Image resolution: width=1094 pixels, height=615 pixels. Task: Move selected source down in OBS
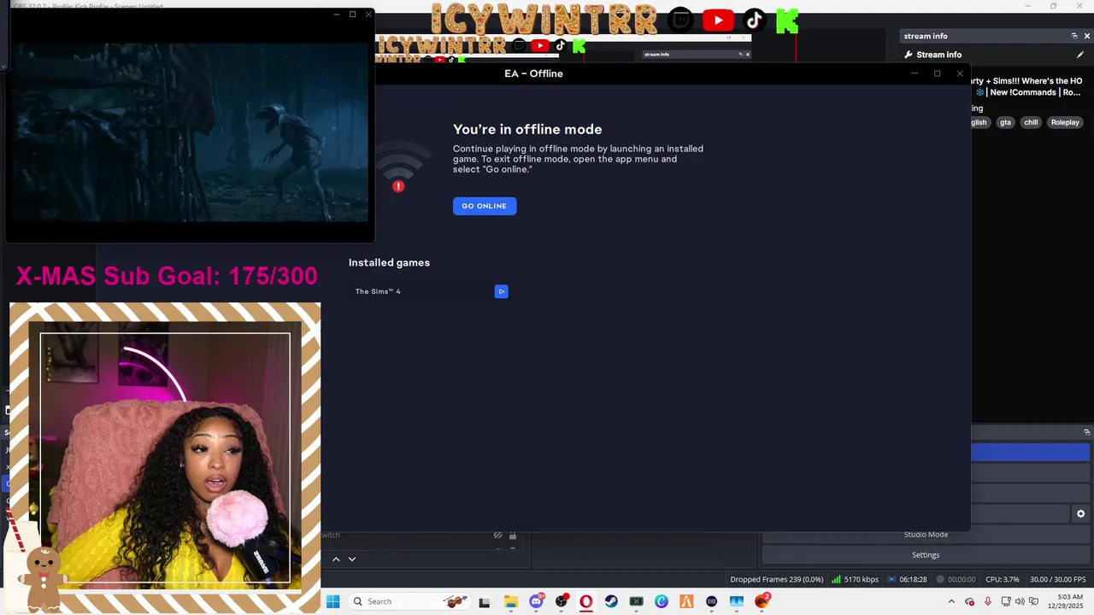click(351, 559)
